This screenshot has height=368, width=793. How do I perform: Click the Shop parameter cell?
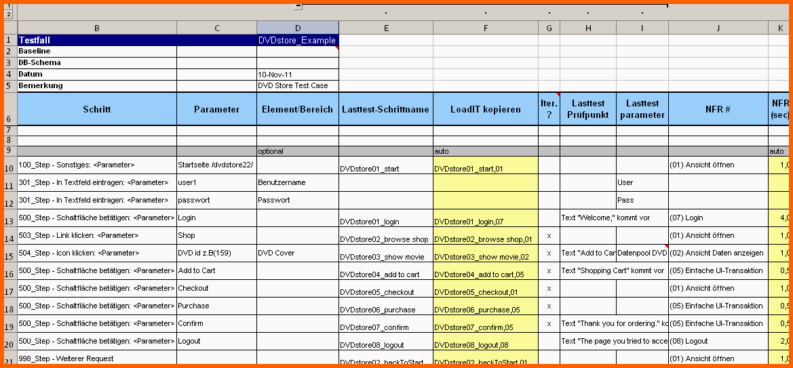[217, 236]
